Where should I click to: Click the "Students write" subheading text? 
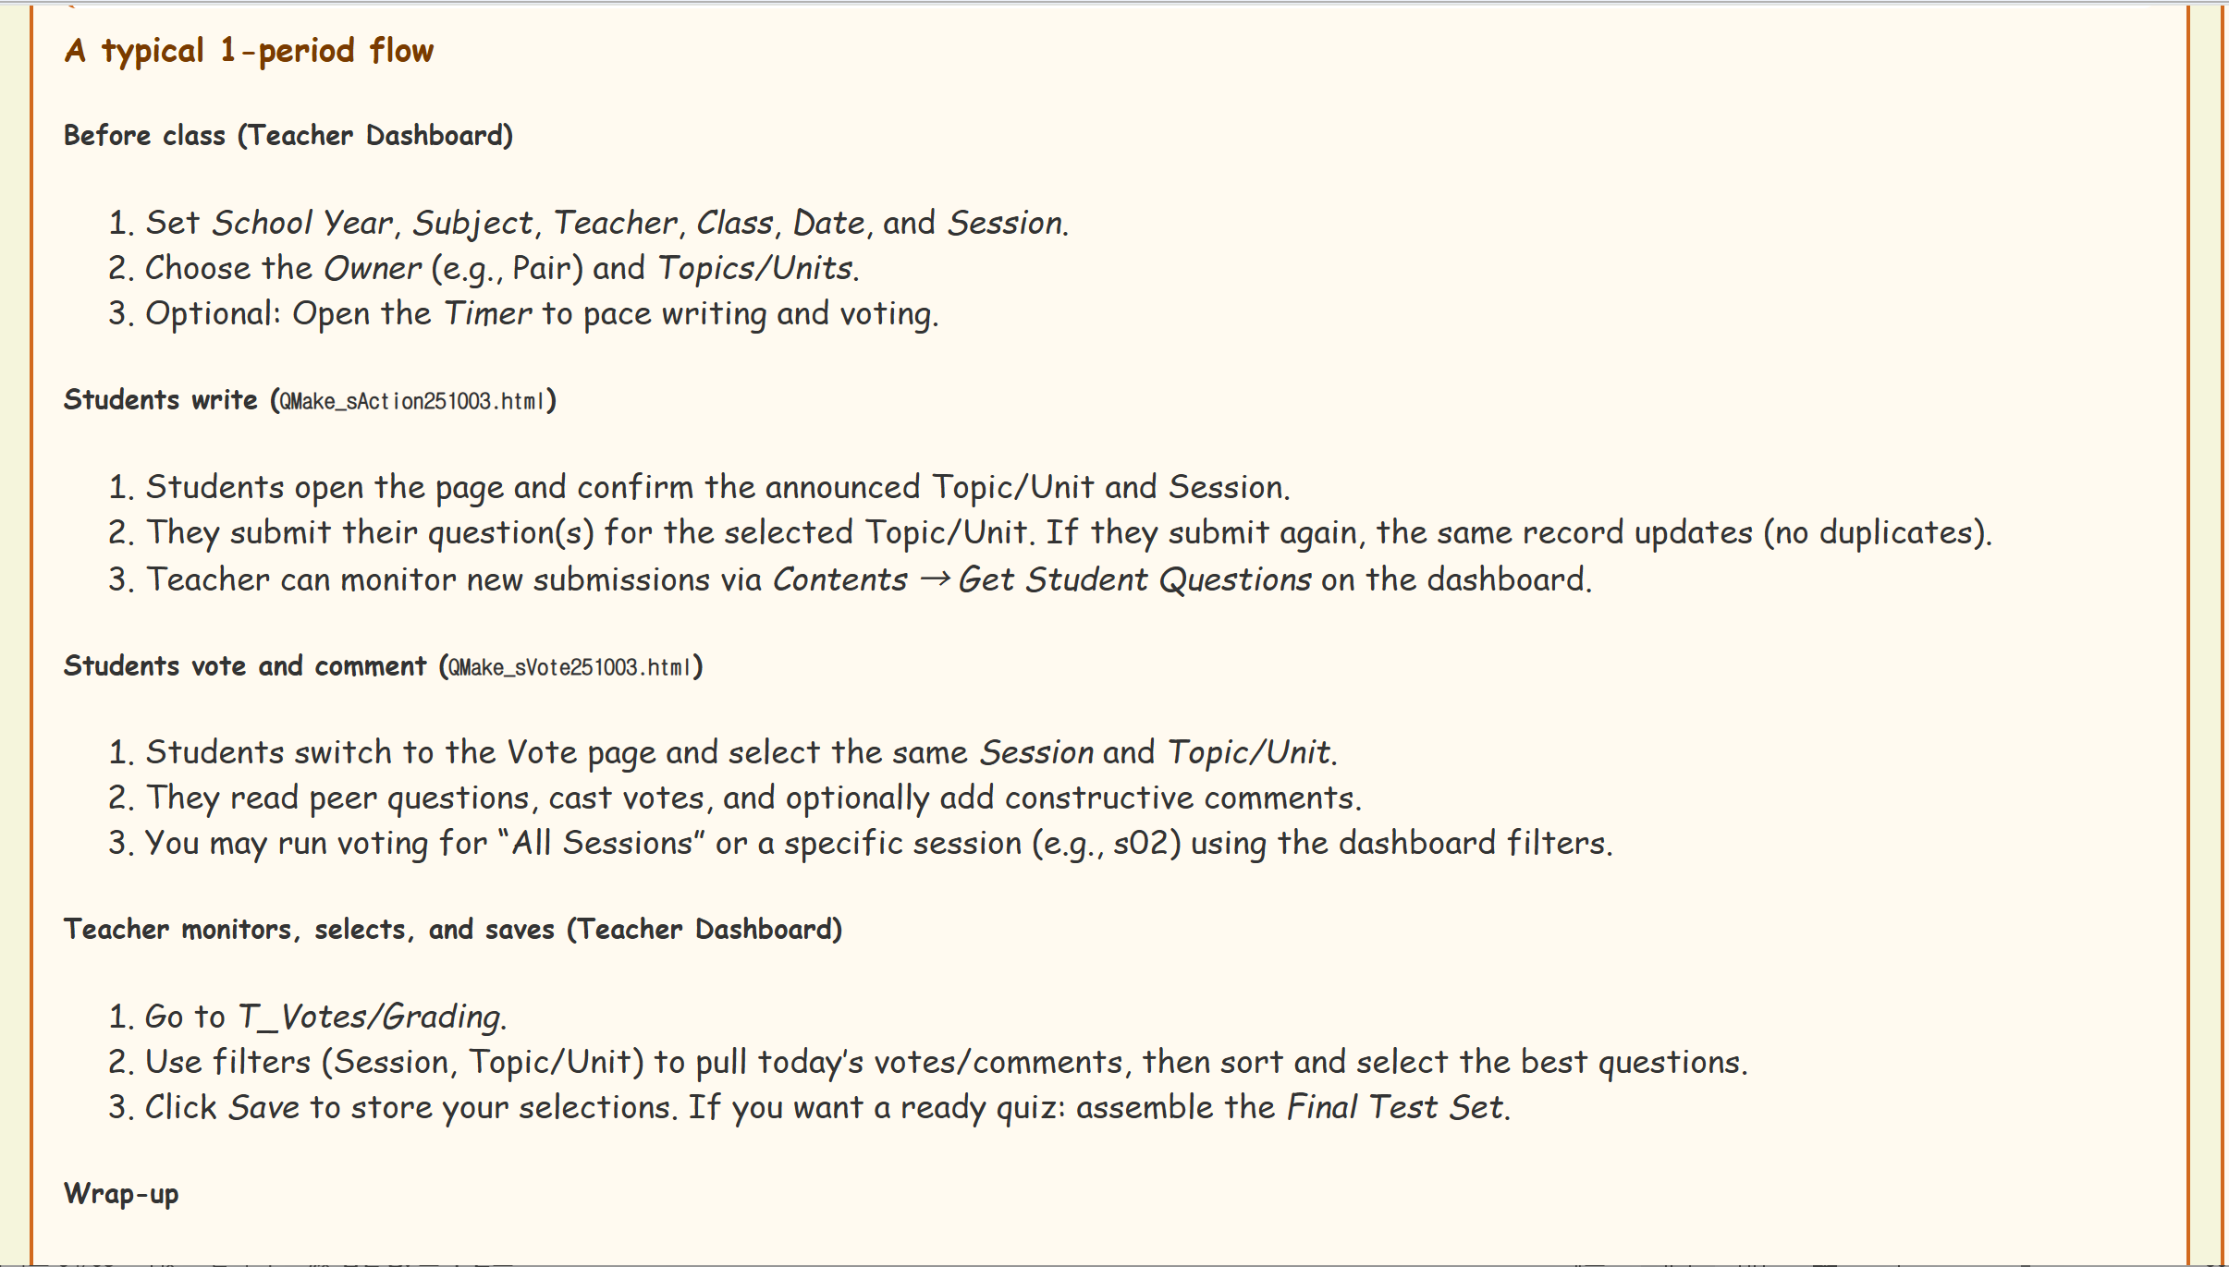(160, 400)
